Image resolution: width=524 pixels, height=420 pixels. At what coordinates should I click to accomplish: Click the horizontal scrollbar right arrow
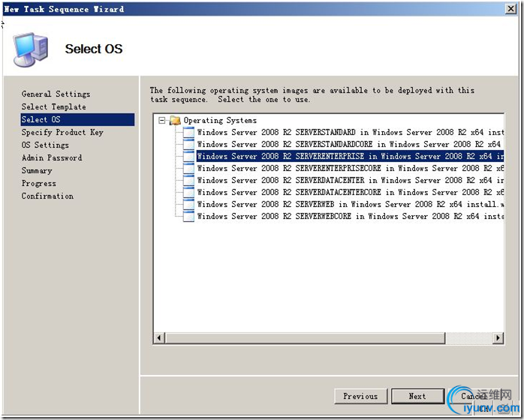tap(498, 337)
